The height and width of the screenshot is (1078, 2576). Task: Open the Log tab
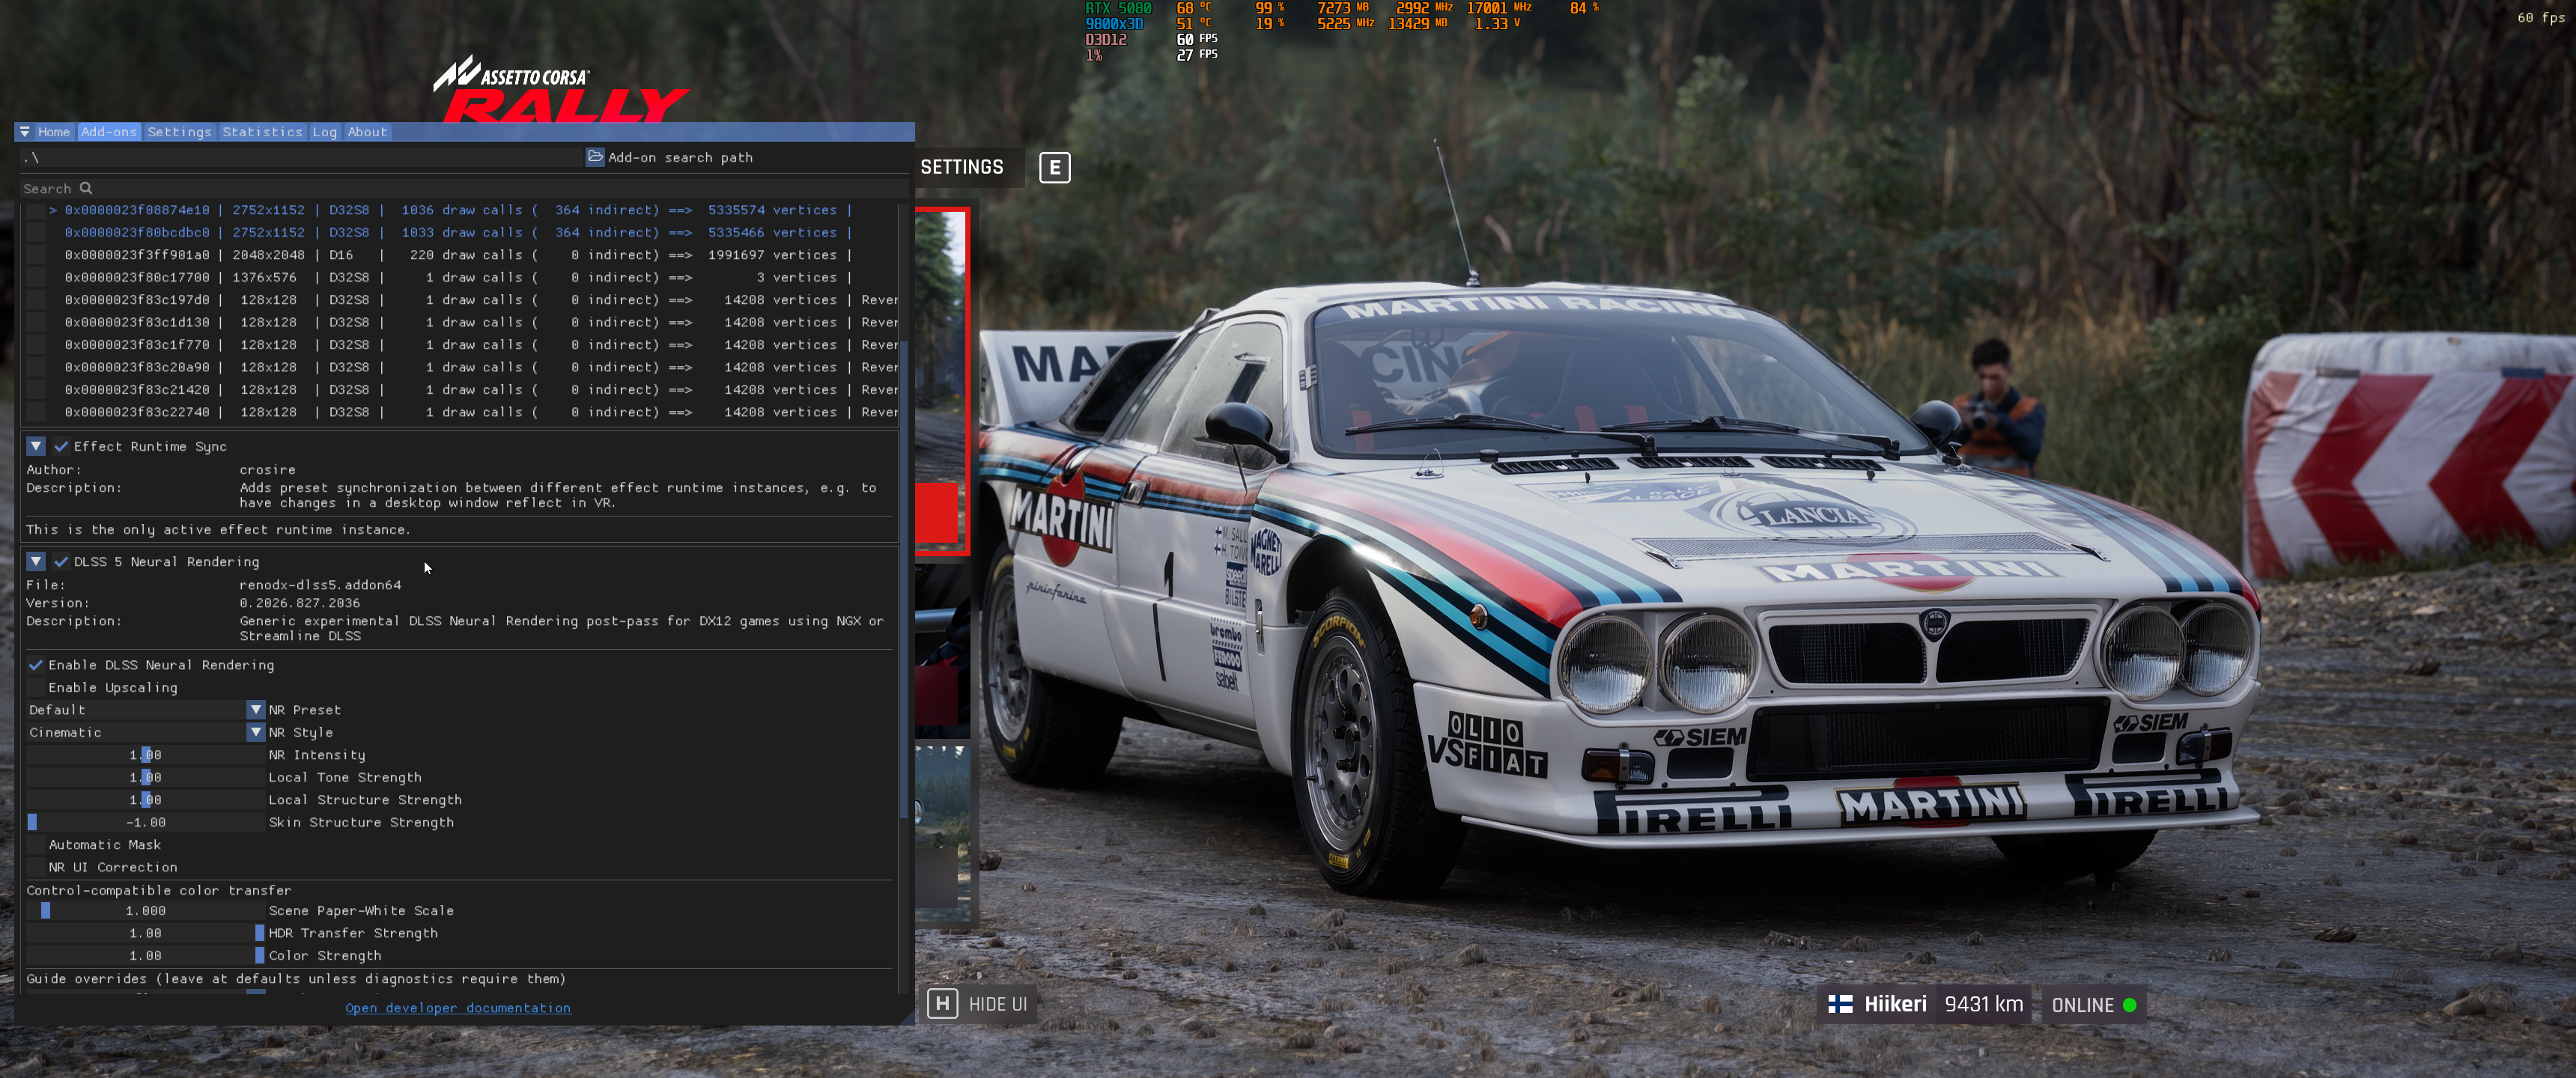tap(324, 132)
